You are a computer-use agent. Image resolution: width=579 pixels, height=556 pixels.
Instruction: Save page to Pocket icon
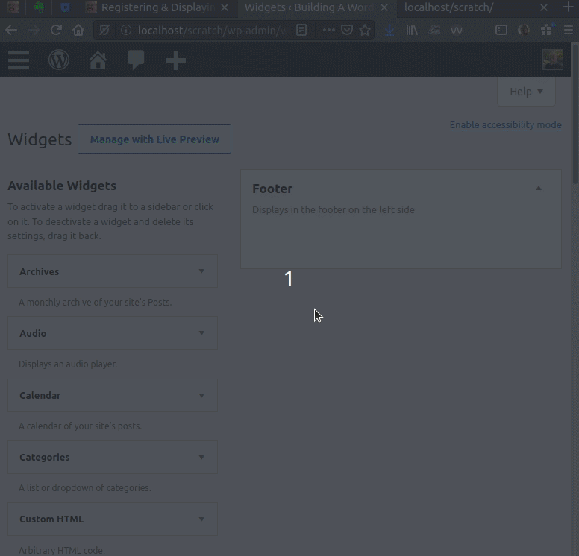click(x=347, y=30)
